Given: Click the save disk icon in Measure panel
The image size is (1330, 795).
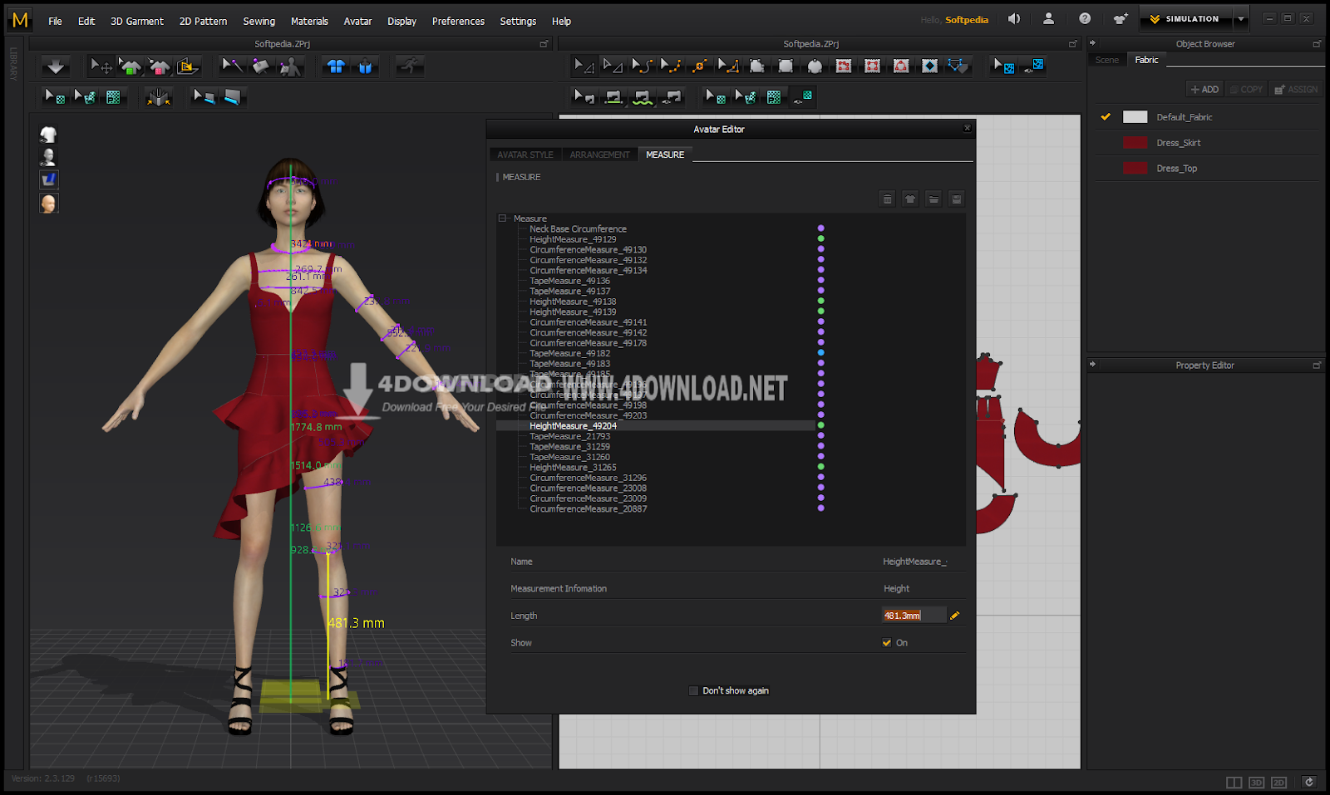Looking at the screenshot, I should click(x=957, y=199).
